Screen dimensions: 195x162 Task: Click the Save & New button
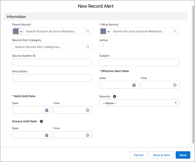(x=162, y=155)
